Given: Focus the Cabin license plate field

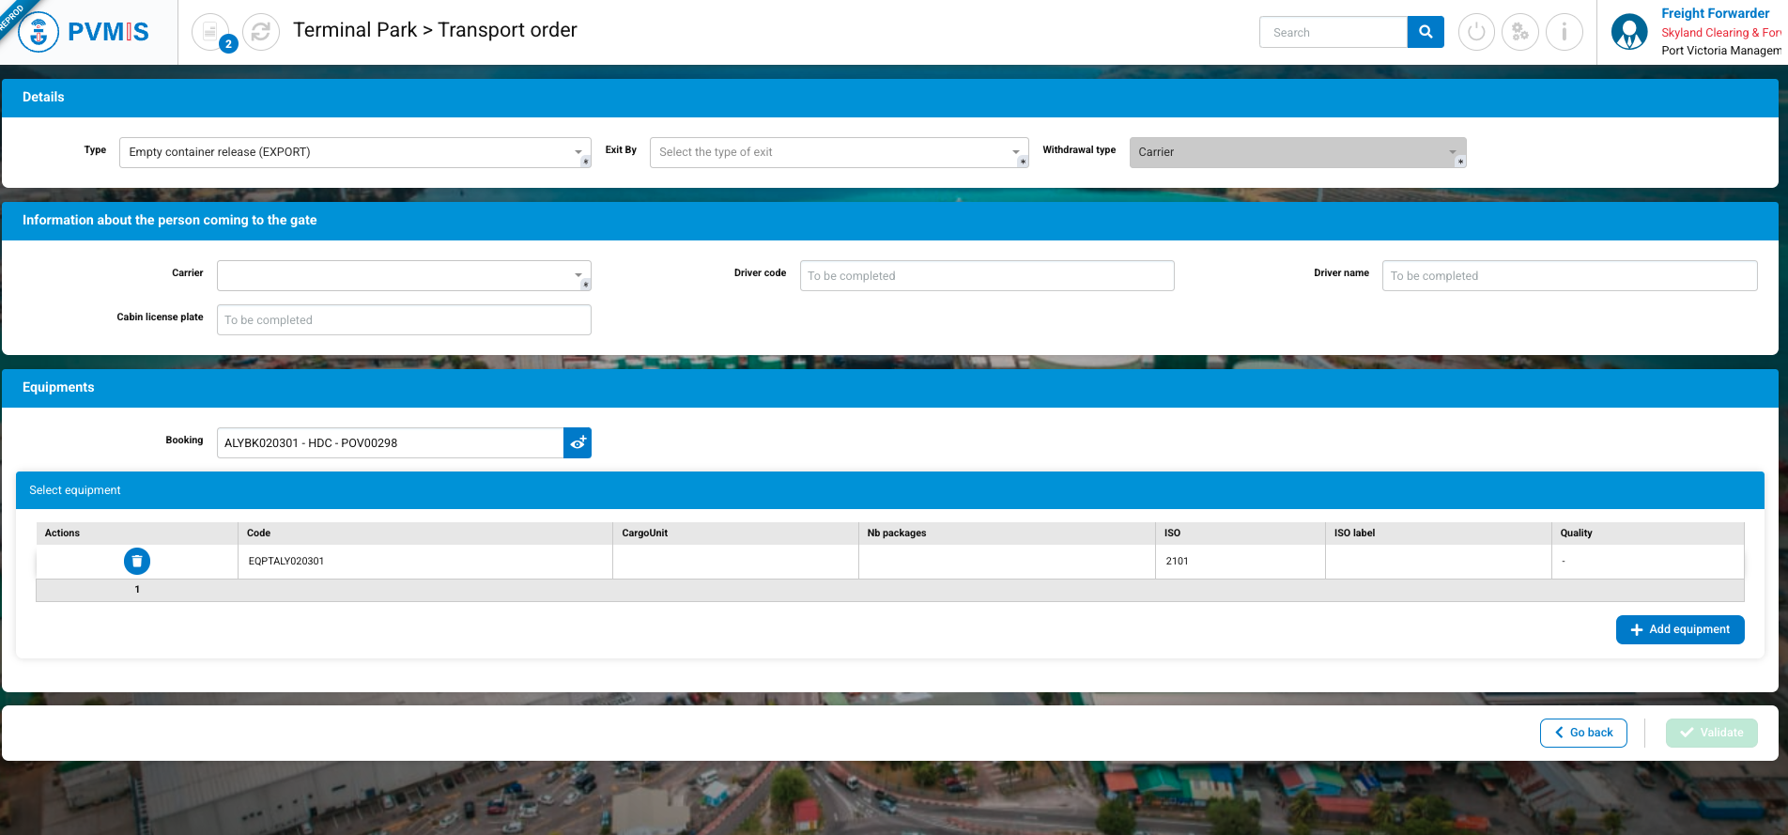Looking at the screenshot, I should pos(404,320).
